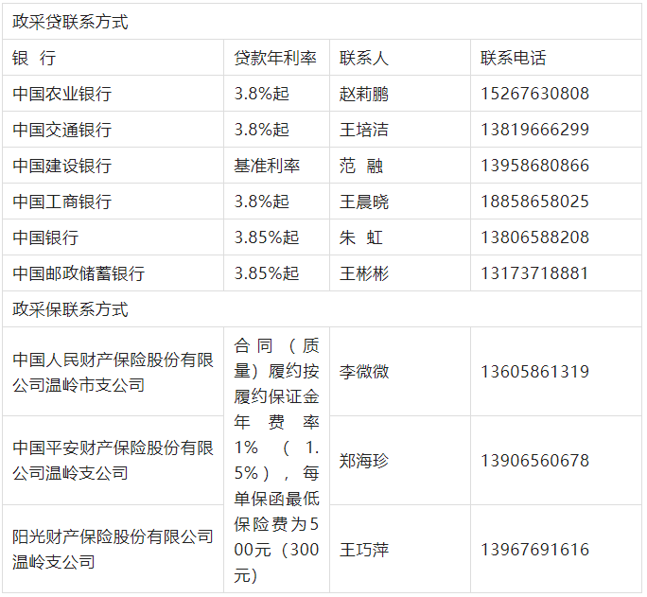Select the 贷款年利率 column header

[x=275, y=58]
